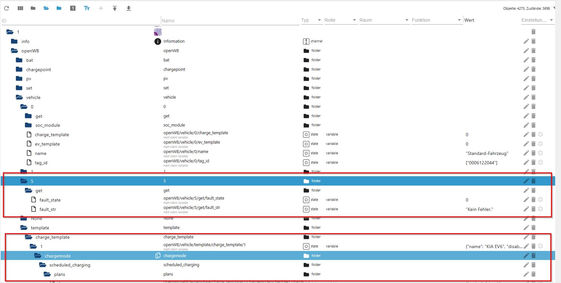Screen dimensions: 561x283
Task: Click the download objects arrow icon
Action: (129, 8)
